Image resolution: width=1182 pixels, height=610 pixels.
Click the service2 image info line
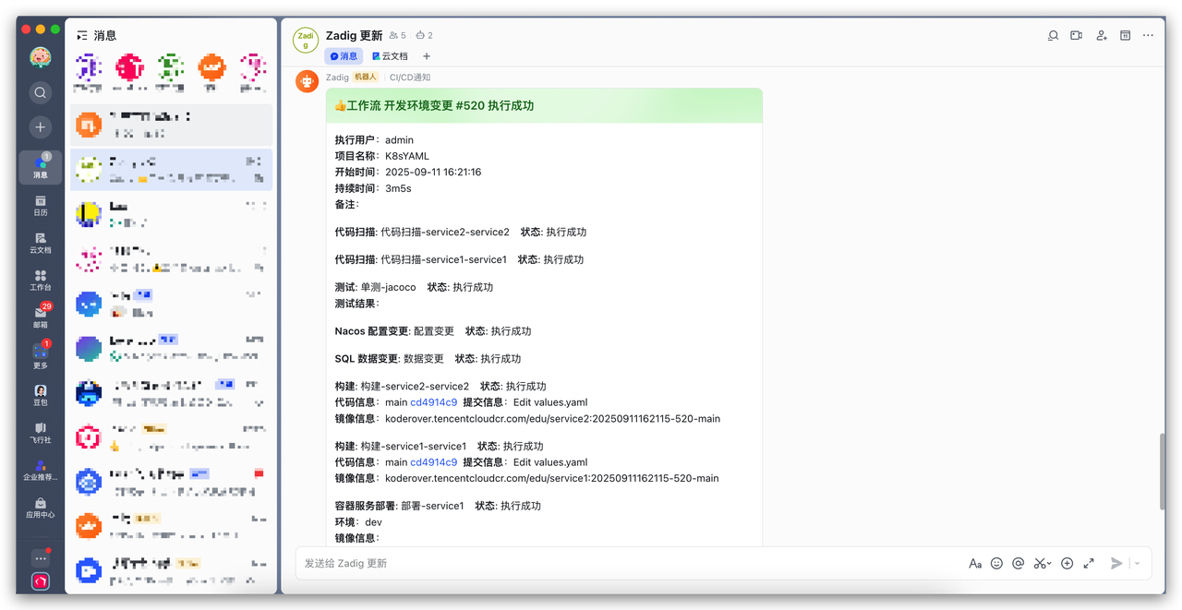point(527,419)
